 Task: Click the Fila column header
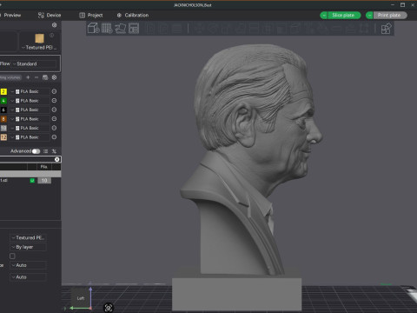coord(44,167)
